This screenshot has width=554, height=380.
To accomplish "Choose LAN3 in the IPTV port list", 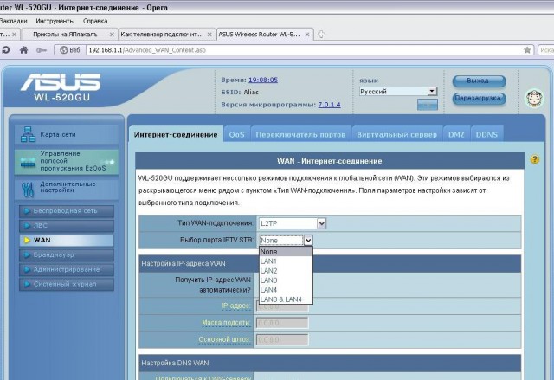I will pos(286,280).
